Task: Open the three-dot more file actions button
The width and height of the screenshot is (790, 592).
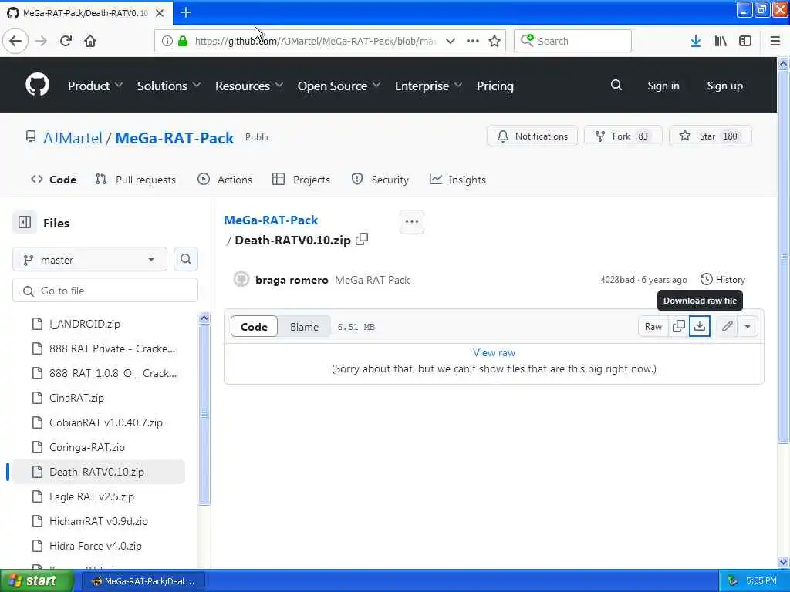Action: coord(412,221)
